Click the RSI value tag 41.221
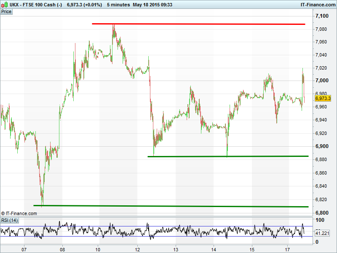The width and height of the screenshot is (337, 253). coord(322,233)
